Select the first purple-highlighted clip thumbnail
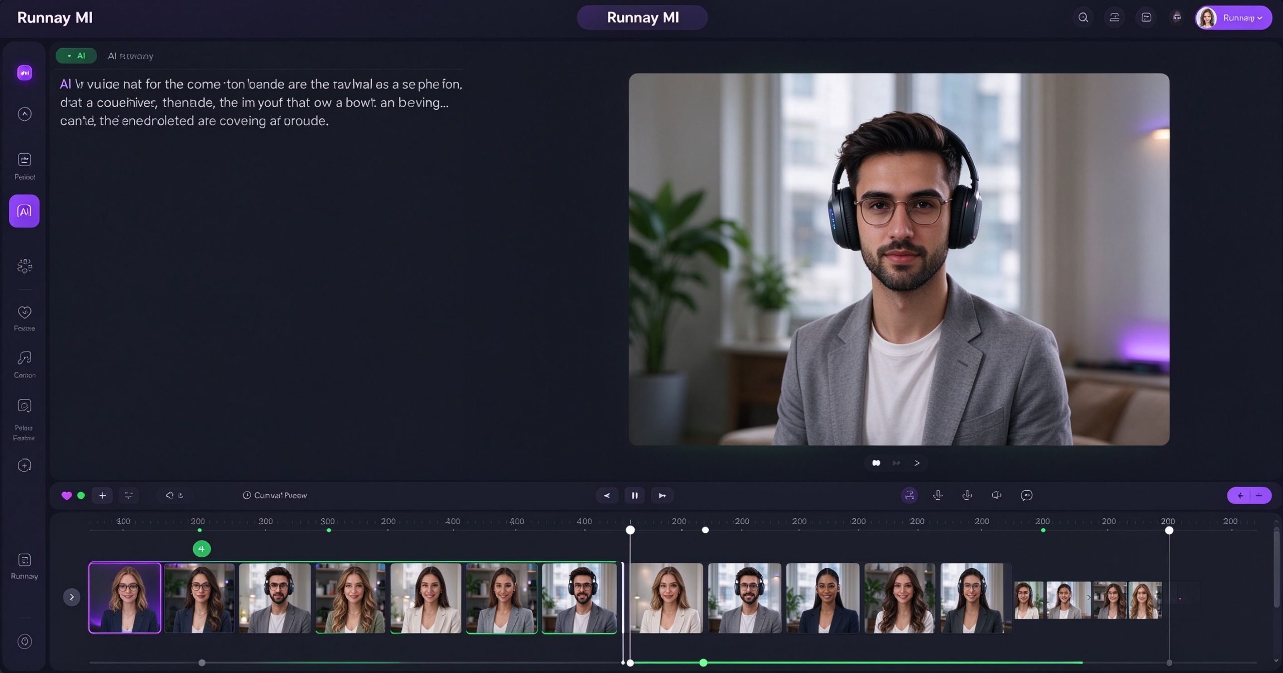 [125, 597]
